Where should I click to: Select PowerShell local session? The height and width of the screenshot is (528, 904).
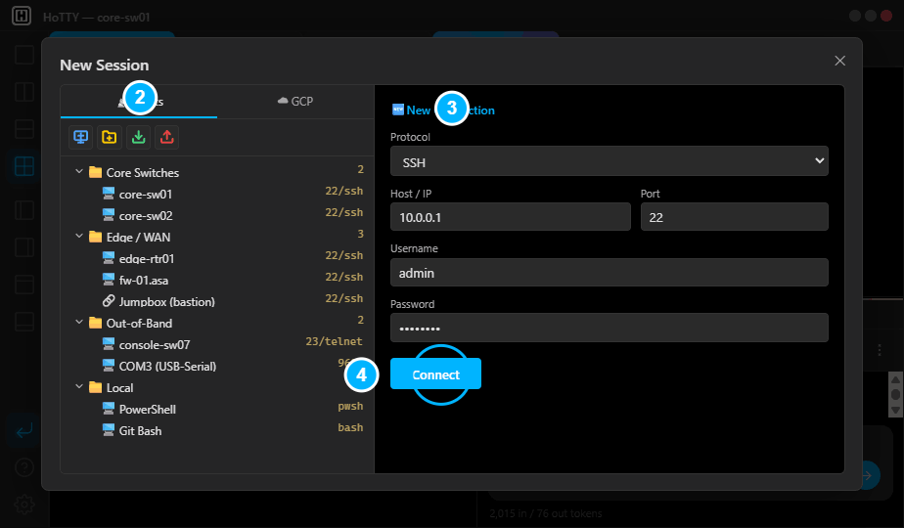218,410
